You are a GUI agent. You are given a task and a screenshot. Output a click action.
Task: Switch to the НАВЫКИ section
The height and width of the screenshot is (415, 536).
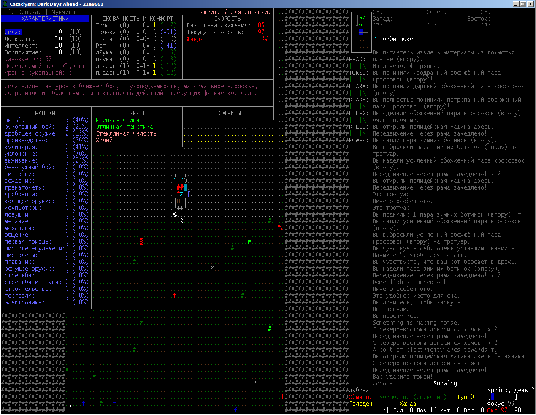pos(45,113)
